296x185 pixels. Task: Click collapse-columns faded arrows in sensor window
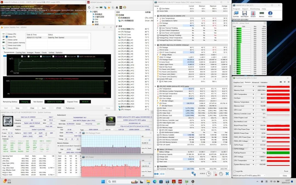pos(162,174)
